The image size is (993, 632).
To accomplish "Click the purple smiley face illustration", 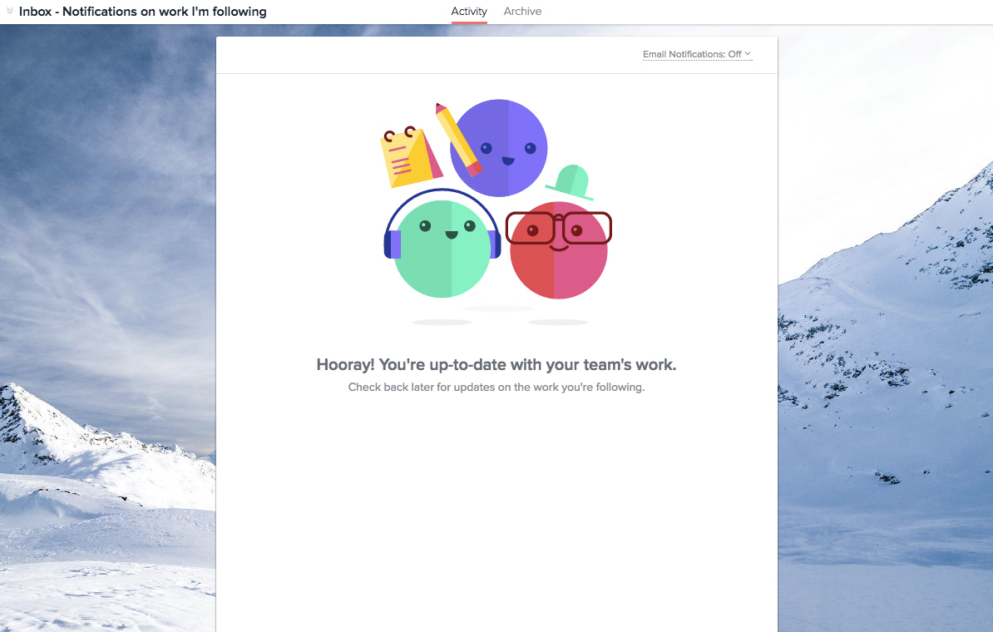I will [x=499, y=147].
